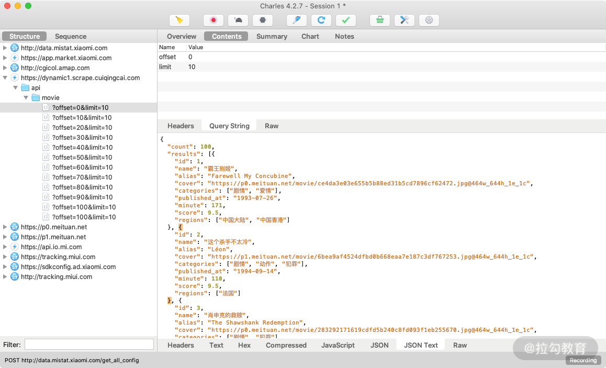Toggle the red record button in toolbar

click(214, 20)
